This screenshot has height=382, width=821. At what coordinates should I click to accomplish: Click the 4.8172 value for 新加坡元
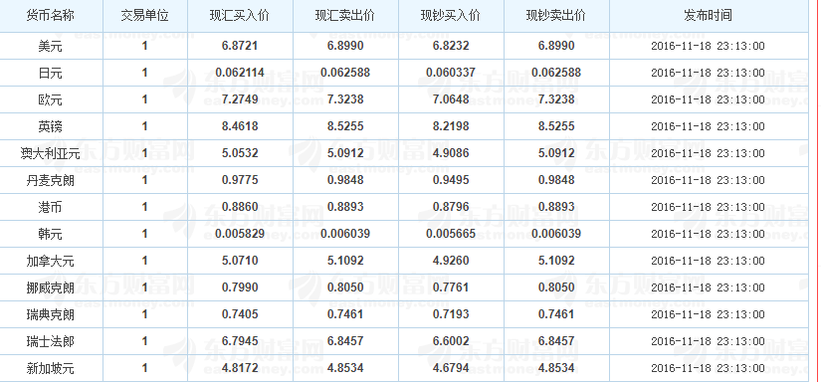pos(240,368)
